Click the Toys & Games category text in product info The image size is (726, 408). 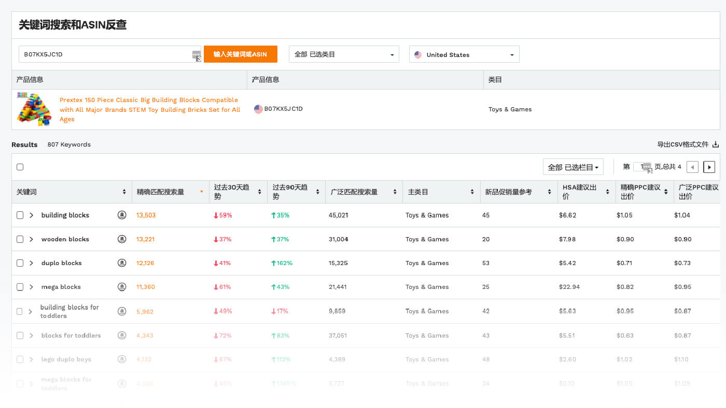tap(510, 109)
